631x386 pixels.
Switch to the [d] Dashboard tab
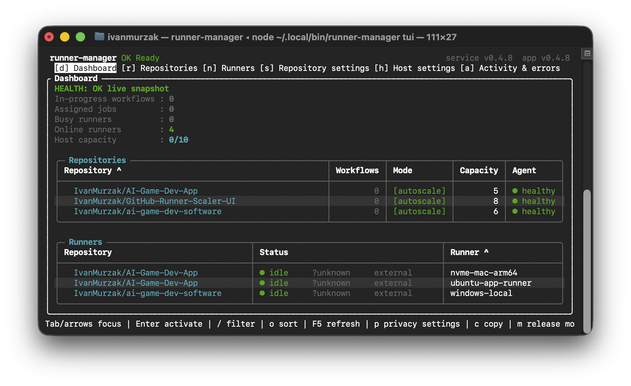[x=86, y=68]
